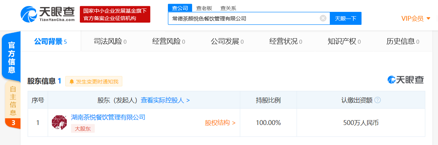Click the bell icon for change notification

coord(72,81)
